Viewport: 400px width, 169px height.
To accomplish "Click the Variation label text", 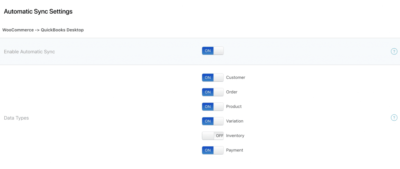I will point(235,121).
